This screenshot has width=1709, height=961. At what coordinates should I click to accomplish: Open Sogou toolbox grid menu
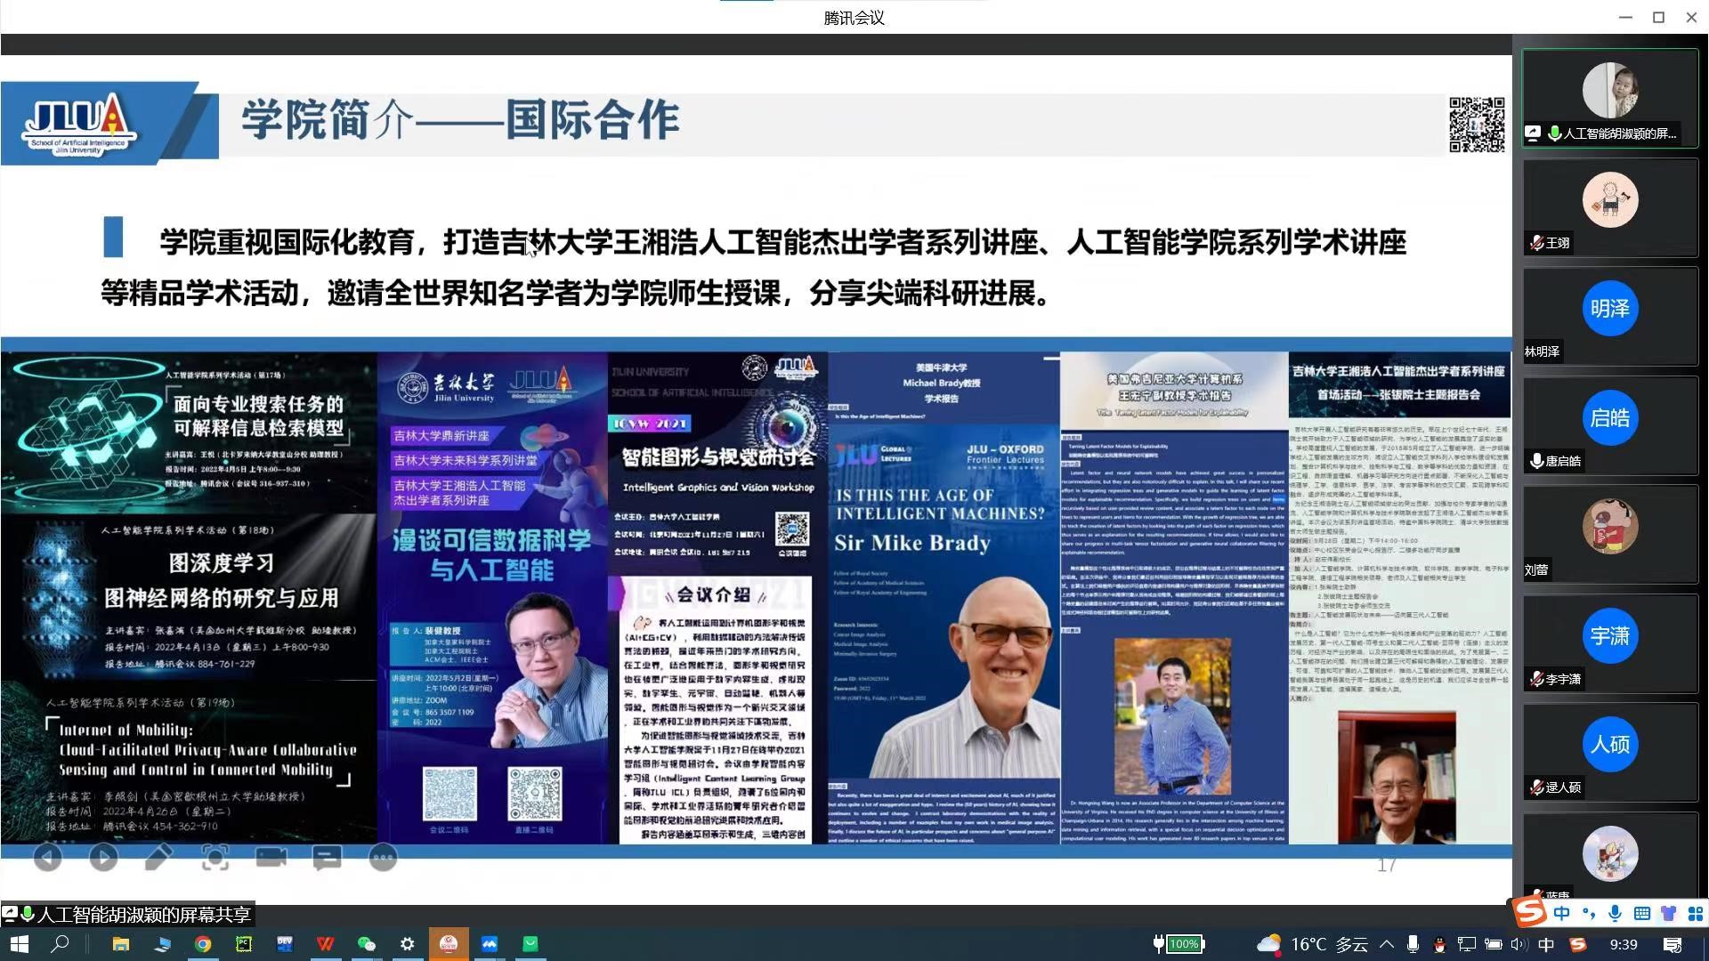1696,914
